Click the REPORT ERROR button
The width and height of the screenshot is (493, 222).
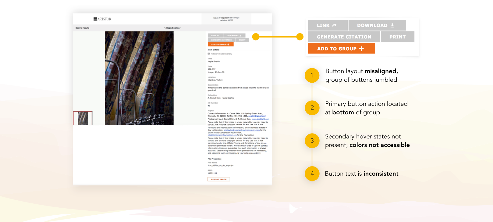(x=219, y=179)
